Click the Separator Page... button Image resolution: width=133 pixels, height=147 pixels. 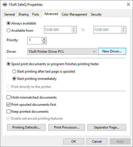pyautogui.click(x=107, y=127)
